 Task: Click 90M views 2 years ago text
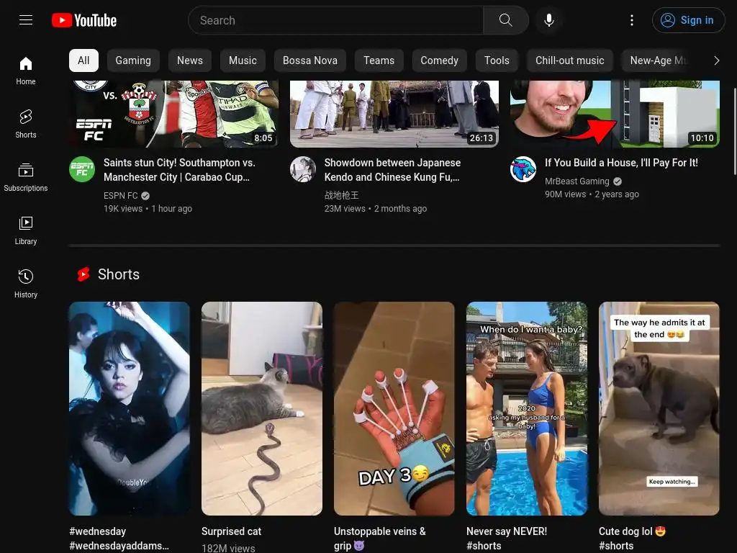coord(592,194)
